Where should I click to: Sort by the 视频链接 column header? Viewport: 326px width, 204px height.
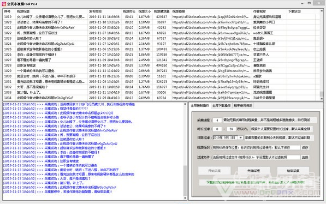pyautogui.click(x=211, y=11)
